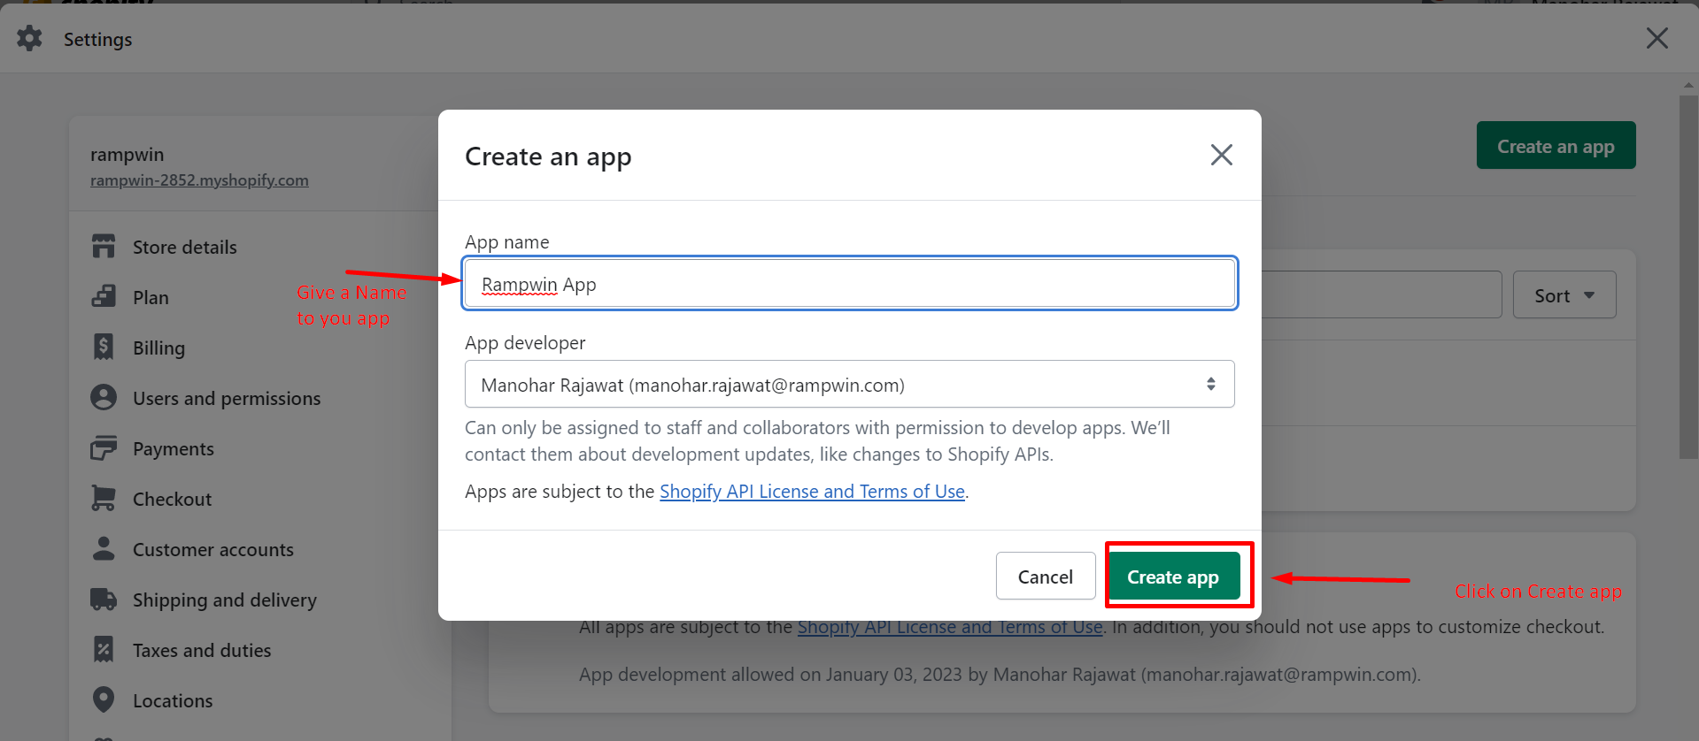Viewport: 1699px width, 741px height.
Task: Expand the Sort dropdown
Action: coord(1564,295)
